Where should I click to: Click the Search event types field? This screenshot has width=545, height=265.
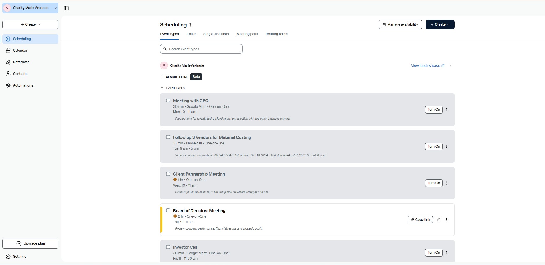[201, 49]
